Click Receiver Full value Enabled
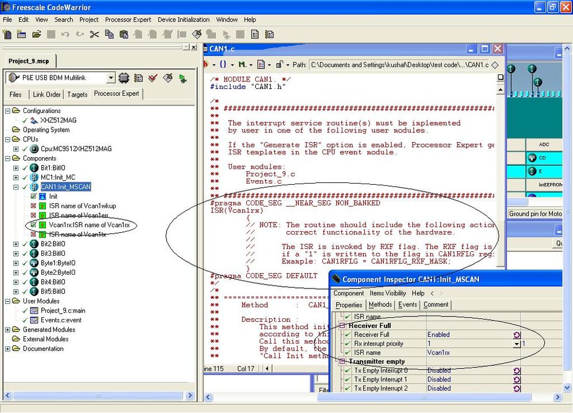The width and height of the screenshot is (573, 413). (x=439, y=335)
